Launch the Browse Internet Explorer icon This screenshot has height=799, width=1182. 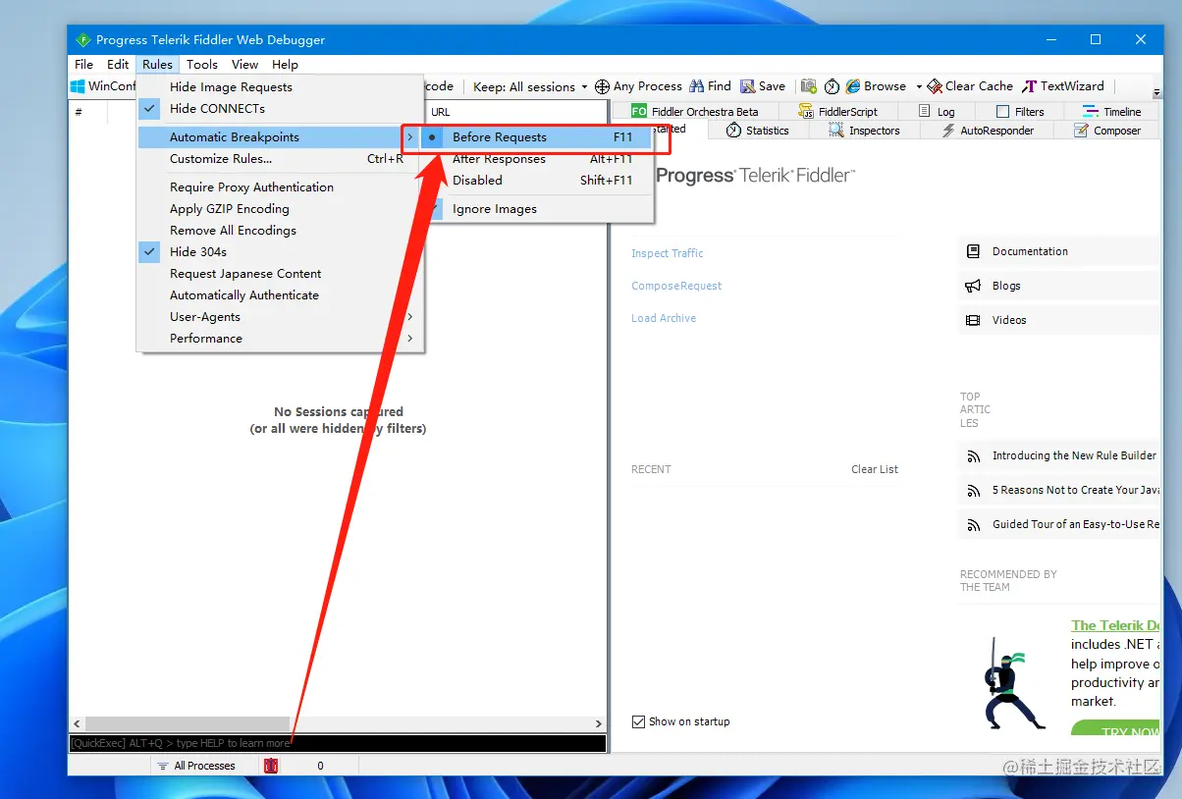853,86
